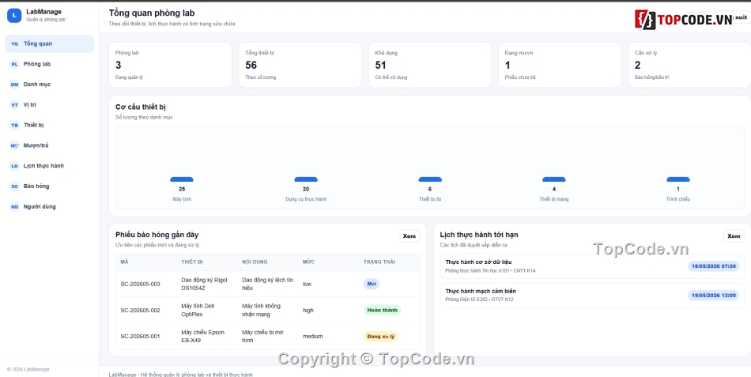Click report code SC-202605-002
Viewport: 751px width, 377px height.
click(x=141, y=311)
